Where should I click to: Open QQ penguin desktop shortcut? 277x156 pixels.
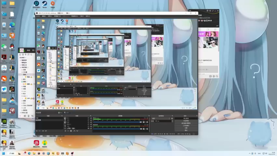[12, 47]
